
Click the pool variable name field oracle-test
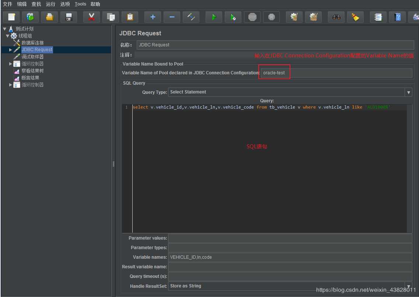[336, 73]
